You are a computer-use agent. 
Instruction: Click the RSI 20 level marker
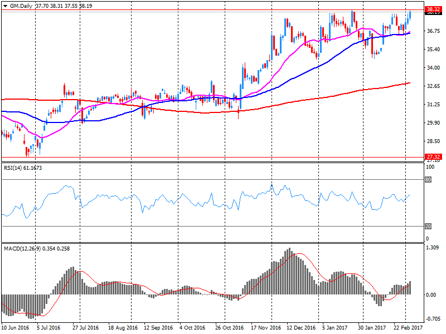[x=429, y=226]
